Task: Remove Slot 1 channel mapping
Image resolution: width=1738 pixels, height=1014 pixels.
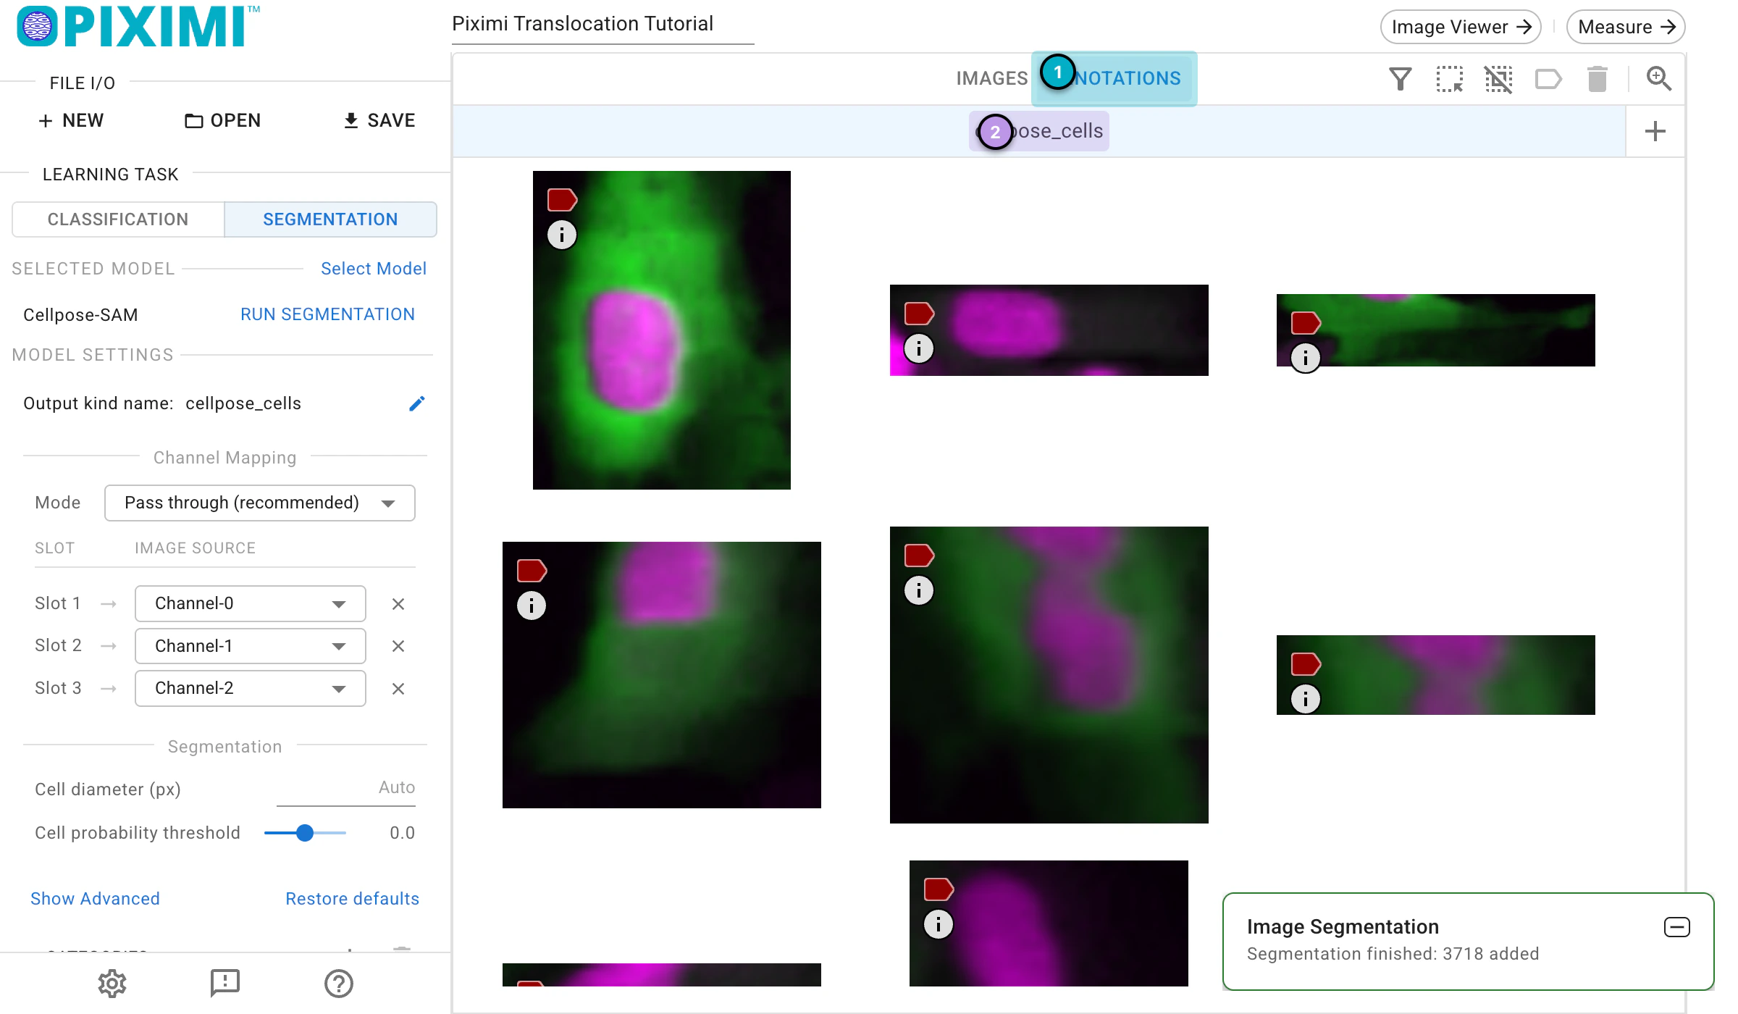Action: point(398,604)
